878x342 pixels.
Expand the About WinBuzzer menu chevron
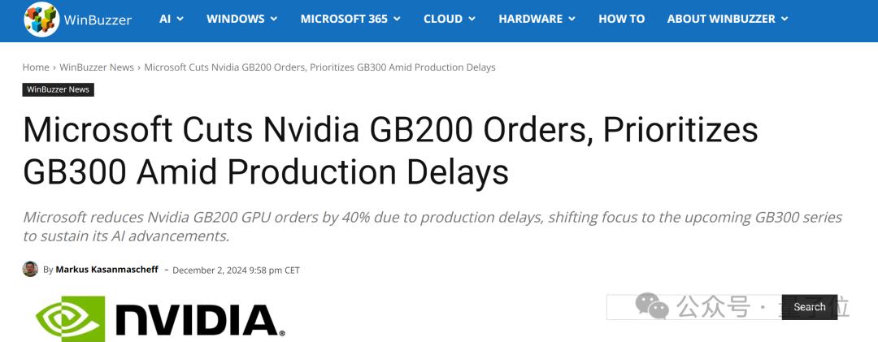(784, 19)
